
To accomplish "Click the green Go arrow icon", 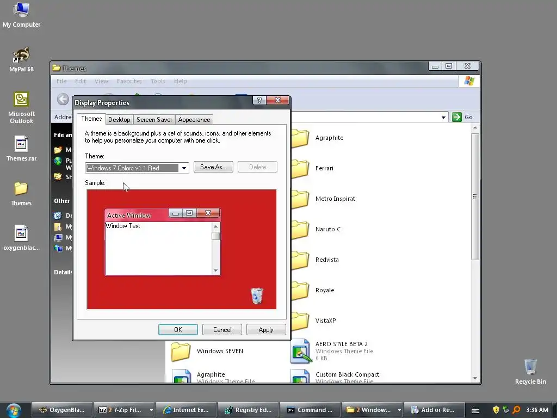I will click(456, 117).
